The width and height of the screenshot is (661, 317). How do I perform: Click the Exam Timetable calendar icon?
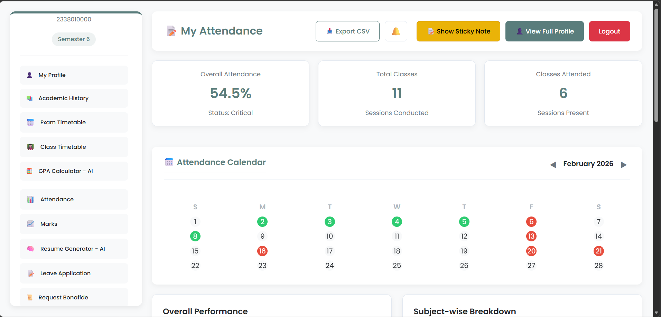pyautogui.click(x=30, y=123)
